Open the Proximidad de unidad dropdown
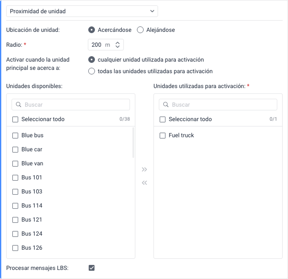 [82, 11]
